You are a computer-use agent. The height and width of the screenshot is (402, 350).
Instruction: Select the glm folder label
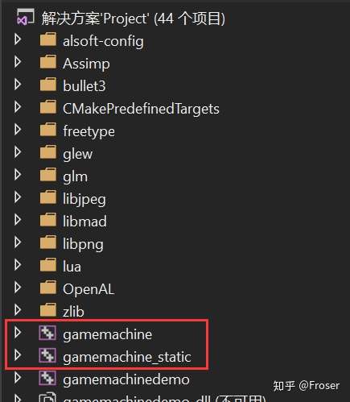(76, 177)
